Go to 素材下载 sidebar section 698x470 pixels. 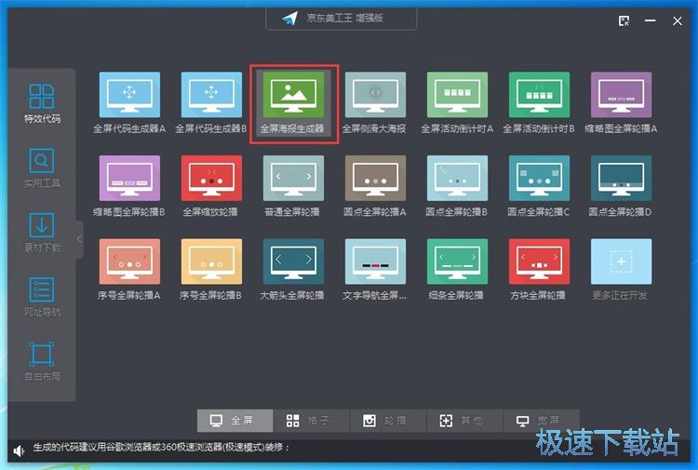pyautogui.click(x=42, y=233)
